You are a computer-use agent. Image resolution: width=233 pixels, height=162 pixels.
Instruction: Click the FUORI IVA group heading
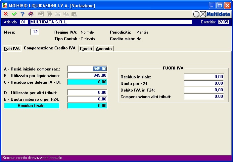coord(173,68)
